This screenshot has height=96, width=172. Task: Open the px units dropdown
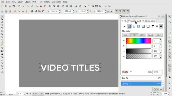click(110, 11)
